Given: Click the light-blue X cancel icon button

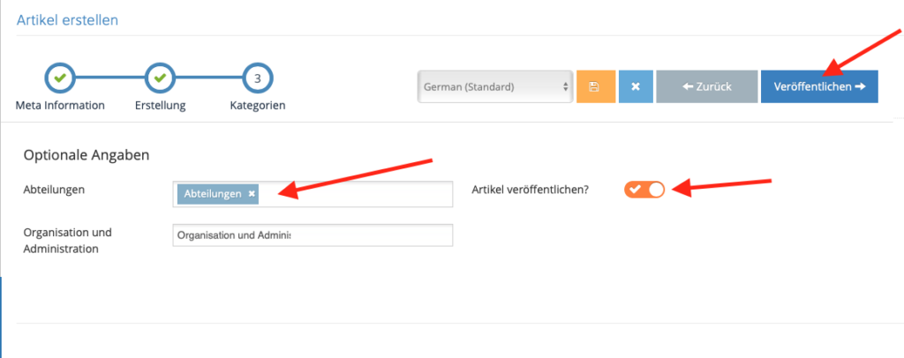Looking at the screenshot, I should [x=636, y=87].
